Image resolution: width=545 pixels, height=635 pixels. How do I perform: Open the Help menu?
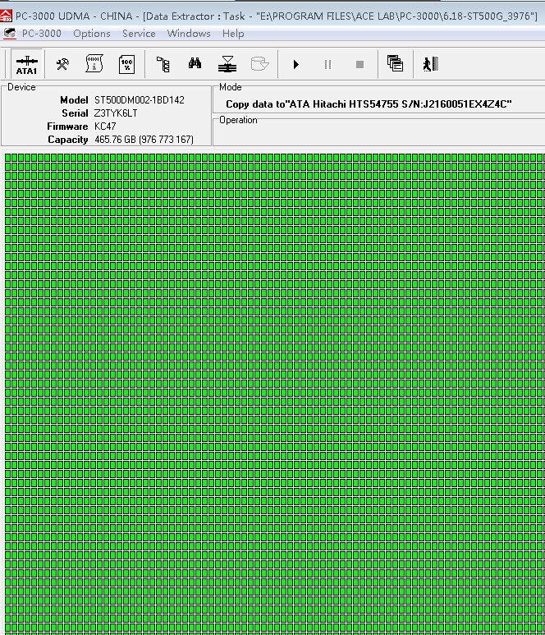click(233, 34)
